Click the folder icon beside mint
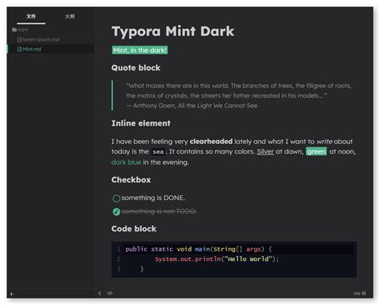This screenshot has width=380, height=305. click(14, 30)
